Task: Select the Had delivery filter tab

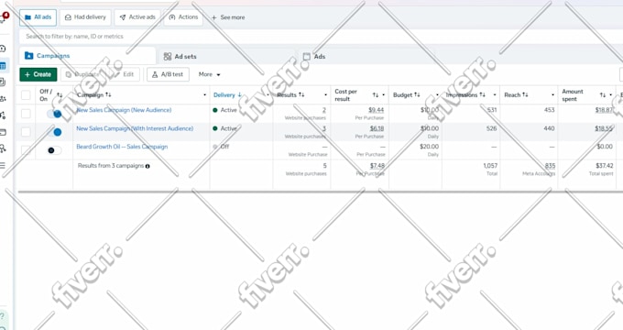Action: pos(85,17)
